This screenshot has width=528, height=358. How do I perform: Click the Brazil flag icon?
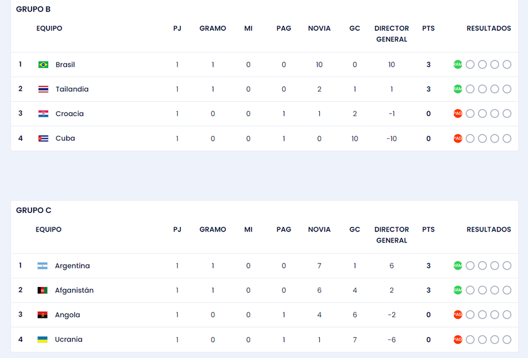pyautogui.click(x=43, y=65)
